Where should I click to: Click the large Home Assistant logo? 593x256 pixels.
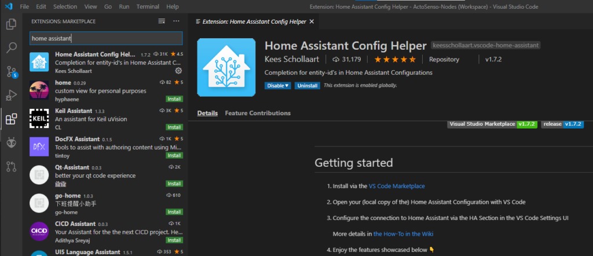(226, 67)
